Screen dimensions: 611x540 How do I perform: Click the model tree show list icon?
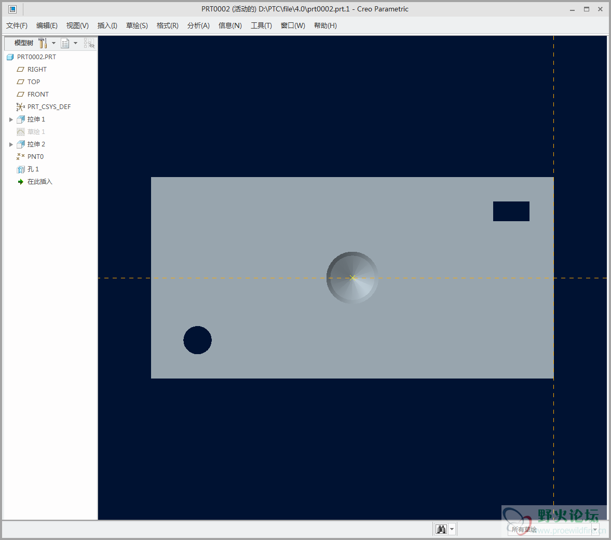click(65, 43)
